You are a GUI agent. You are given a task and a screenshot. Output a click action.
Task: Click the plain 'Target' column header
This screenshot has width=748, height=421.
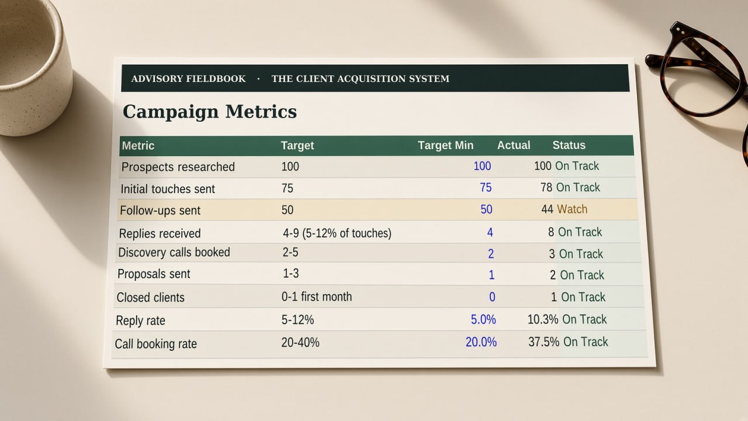[297, 146]
